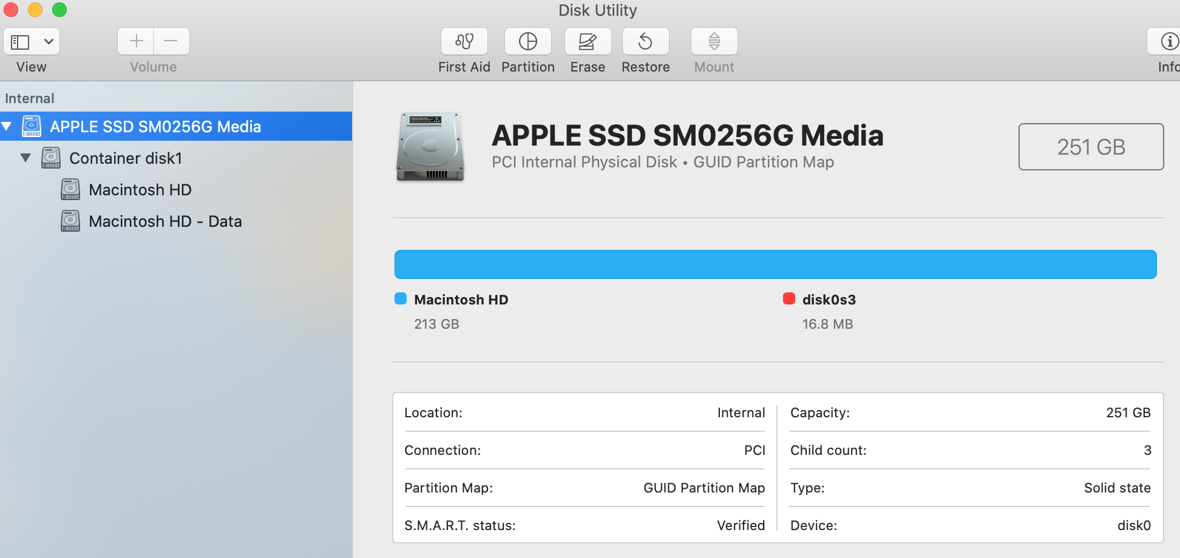This screenshot has height=558, width=1180.
Task: Select Container disk1 in sidebar
Action: pyautogui.click(x=176, y=158)
